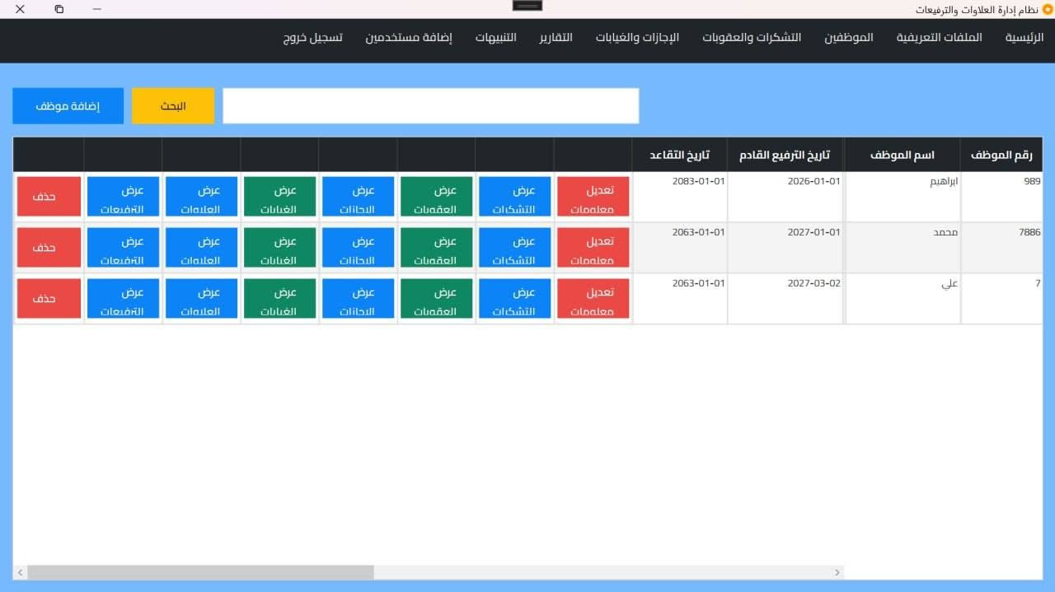Click عرض العقوبات for employee 989
This screenshot has height=592, width=1055.
437,197
